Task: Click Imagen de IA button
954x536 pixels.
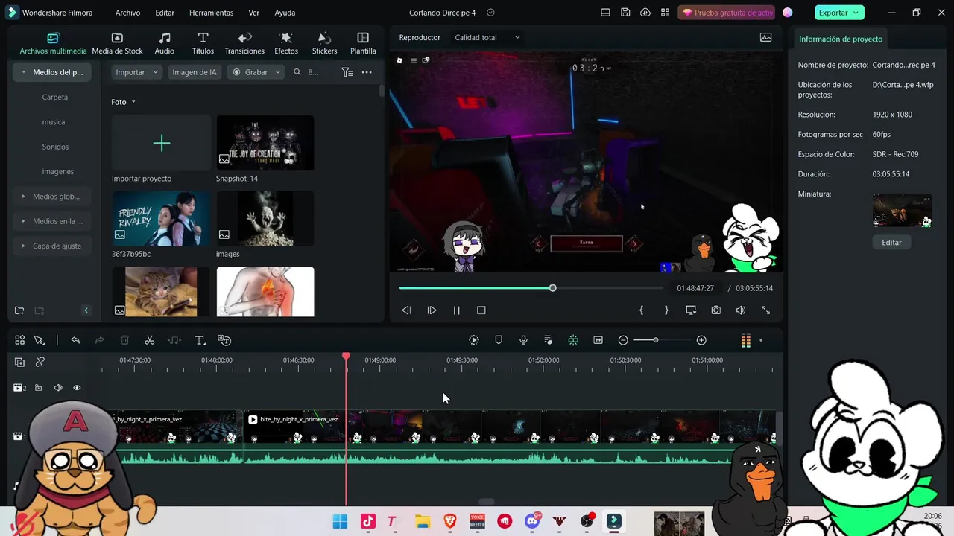Action: coord(195,72)
